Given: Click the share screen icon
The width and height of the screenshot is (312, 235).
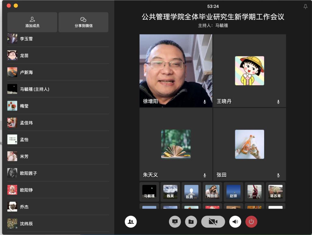Looking at the screenshot, I should click(x=175, y=222).
